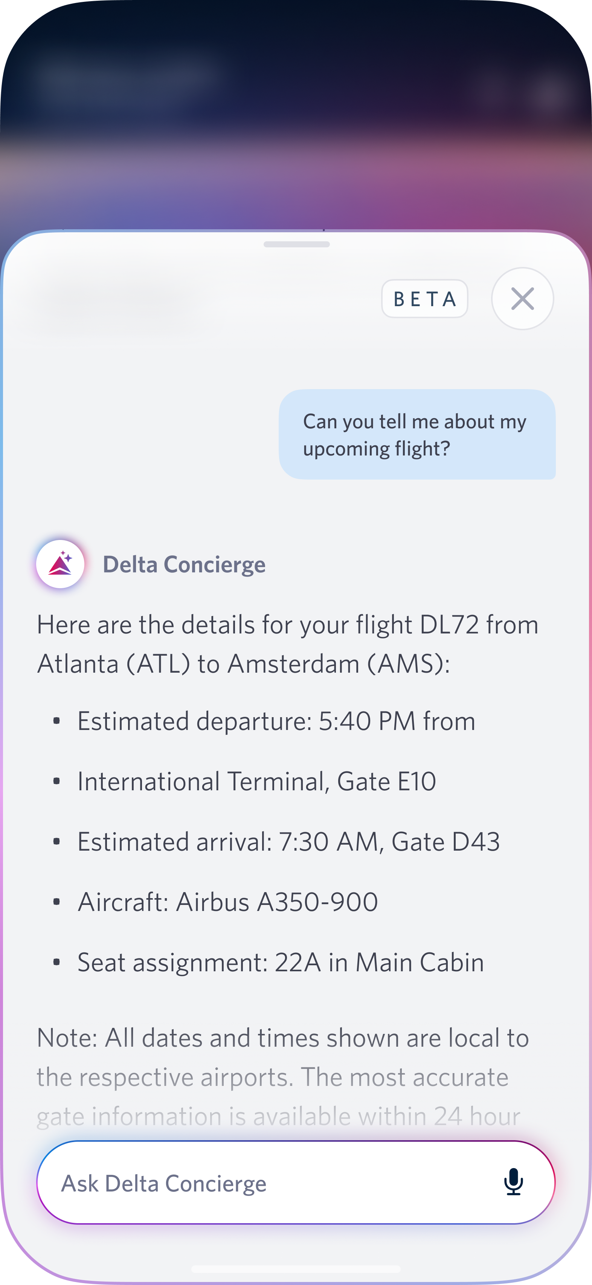The width and height of the screenshot is (592, 1285).
Task: Focus the Ask Delta Concierge input field
Action: [x=269, y=1183]
